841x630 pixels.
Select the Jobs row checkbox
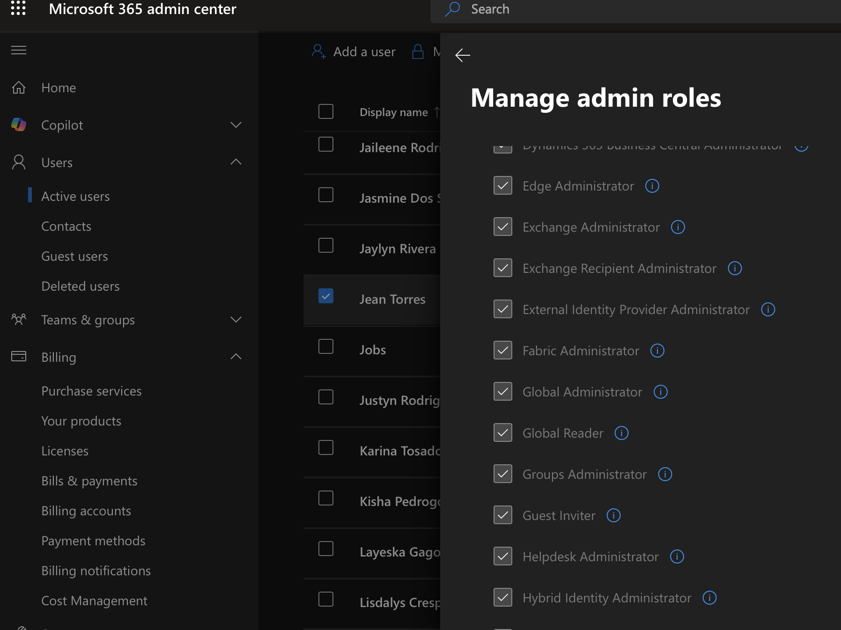pyautogui.click(x=326, y=346)
